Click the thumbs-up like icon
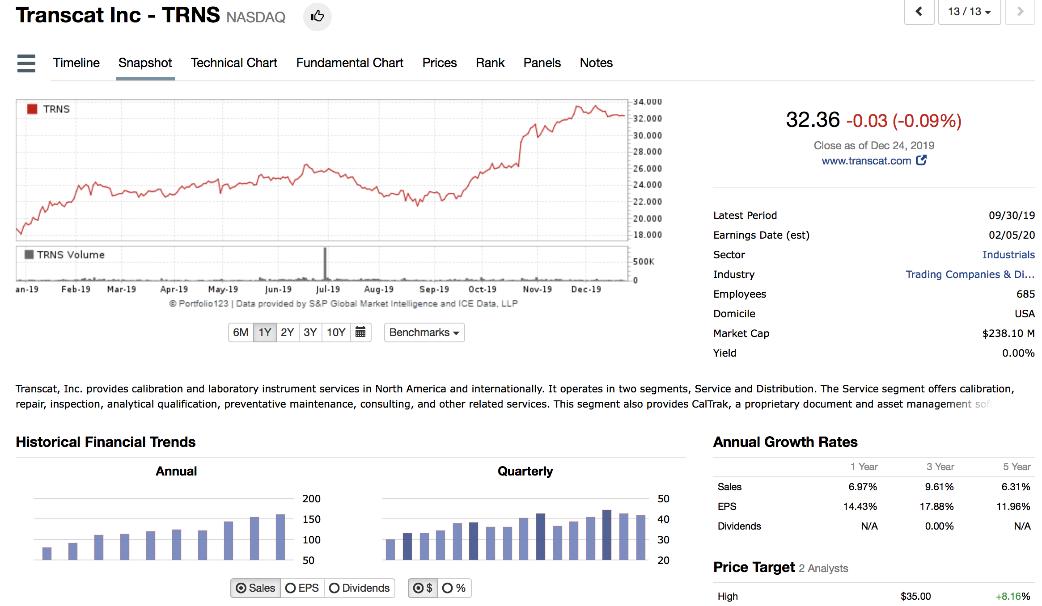Image resolution: width=1042 pixels, height=606 pixels. (x=317, y=17)
